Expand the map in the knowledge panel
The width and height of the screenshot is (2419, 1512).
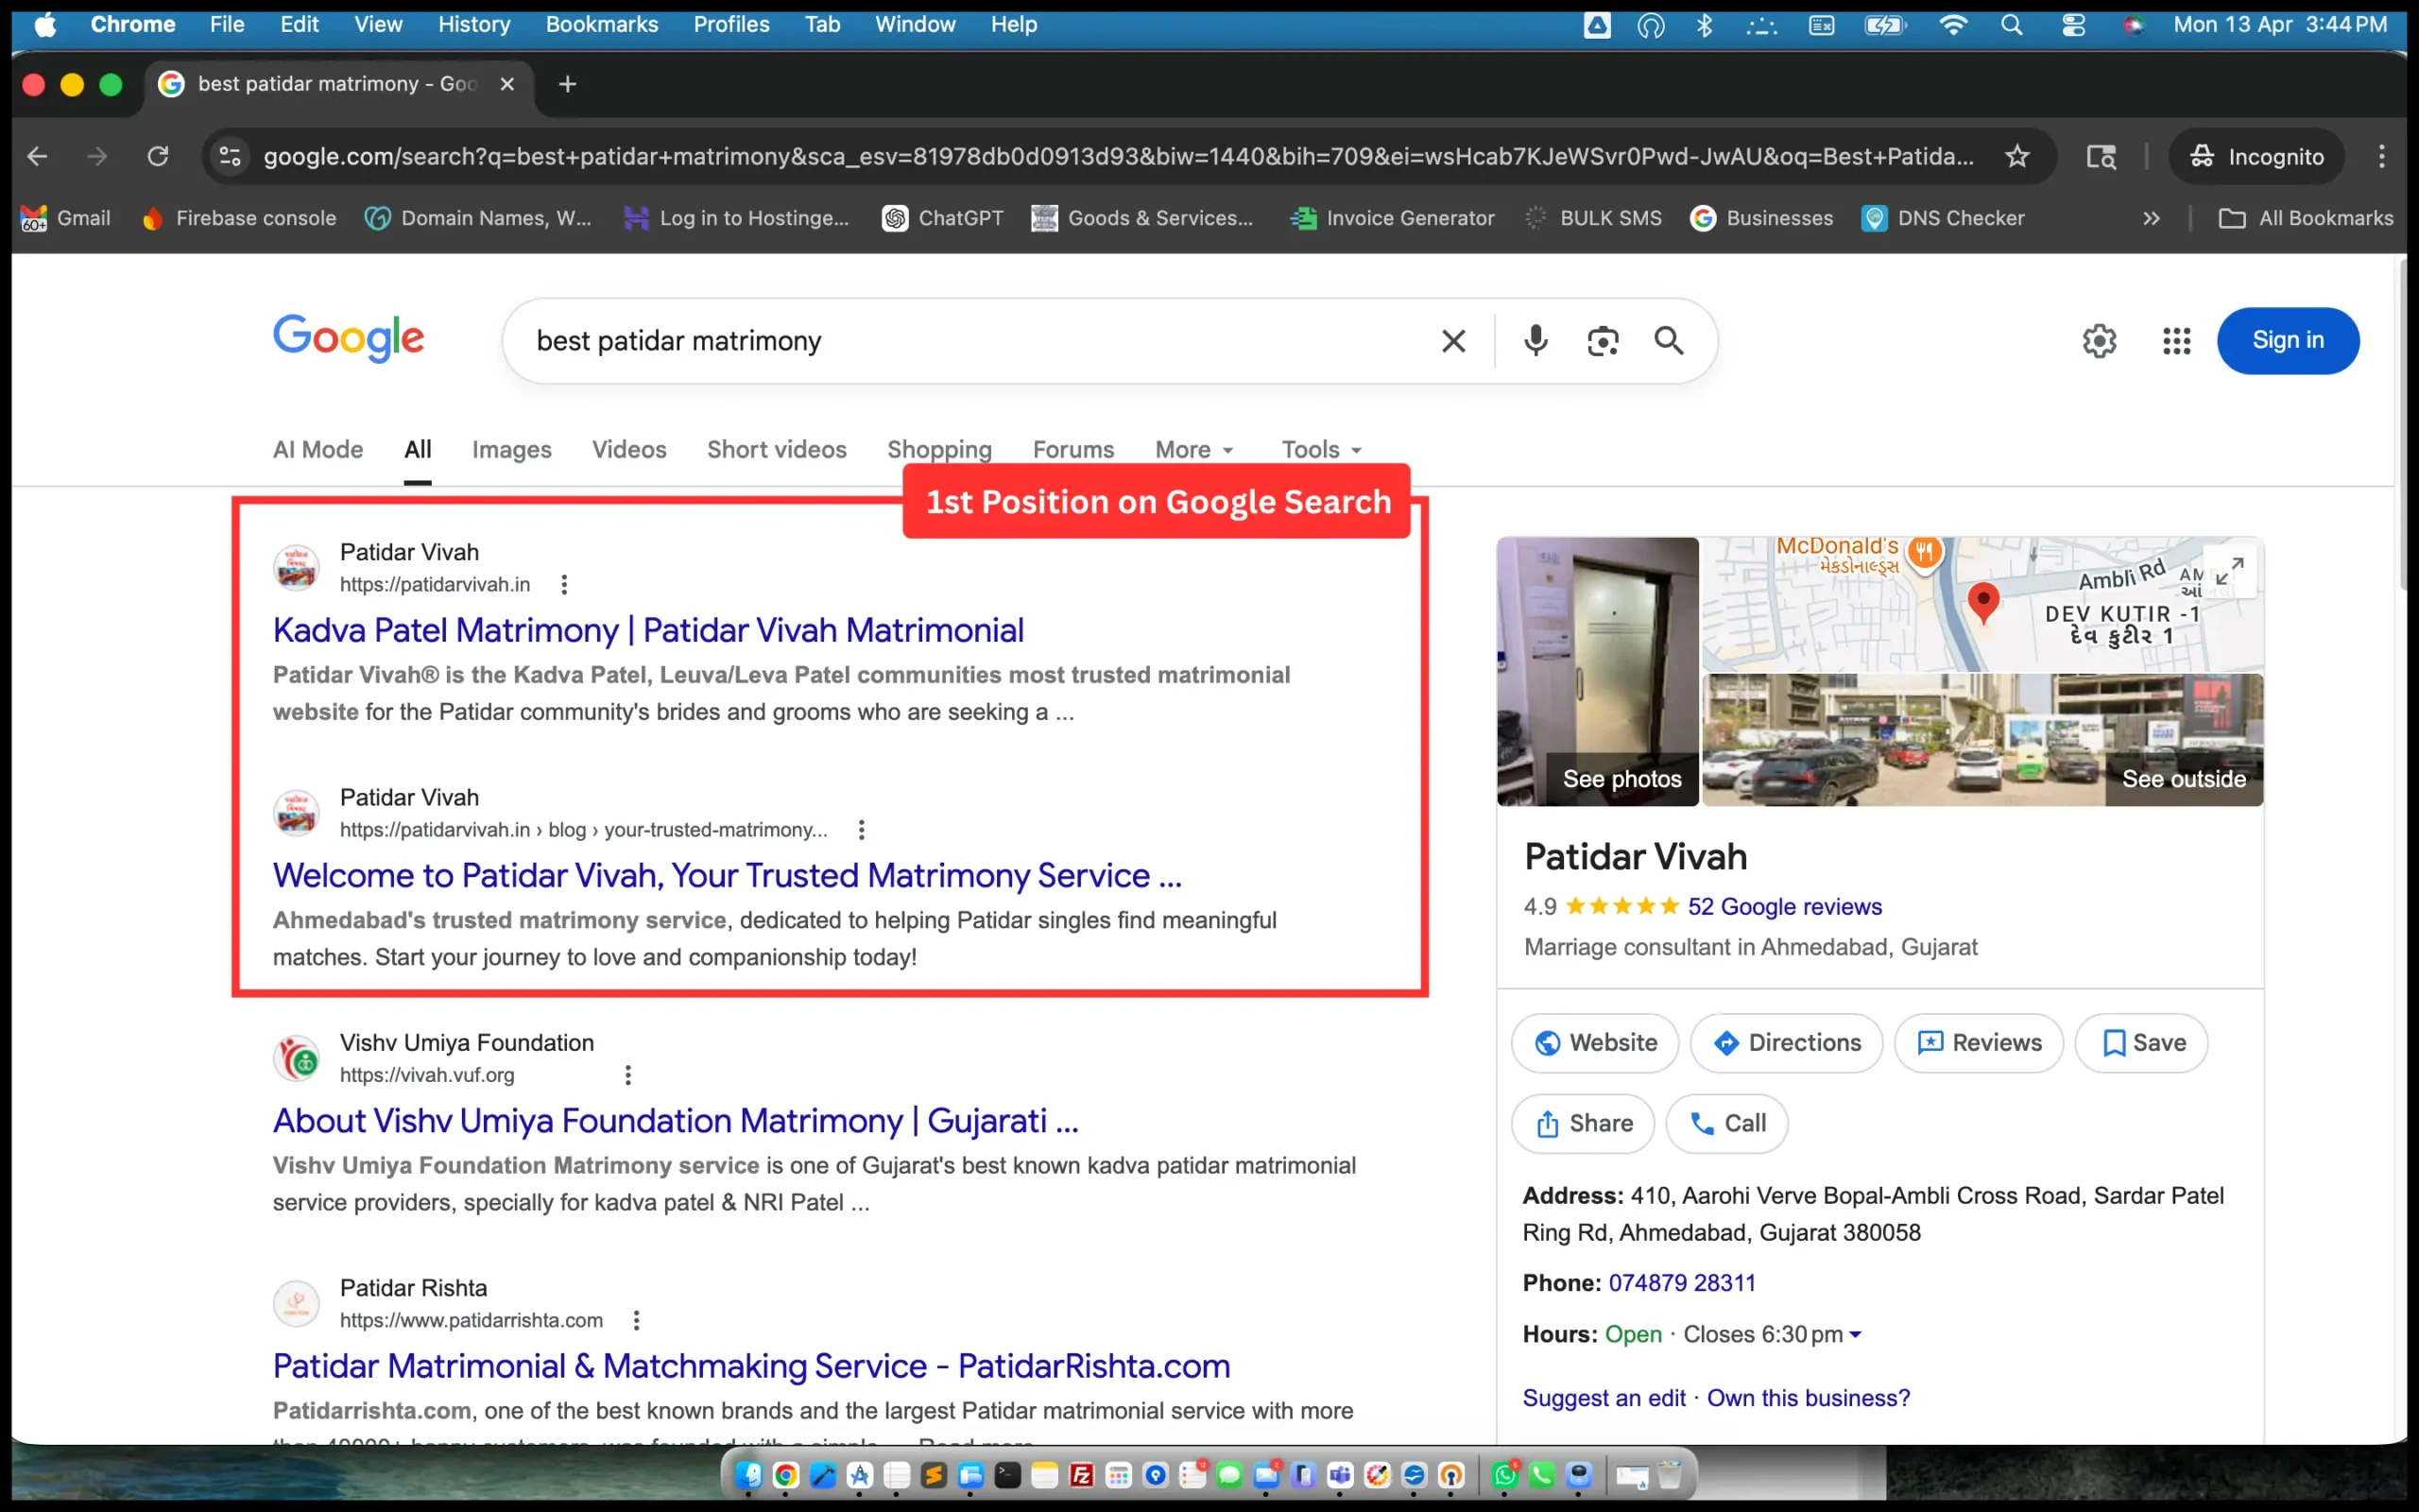2230,570
